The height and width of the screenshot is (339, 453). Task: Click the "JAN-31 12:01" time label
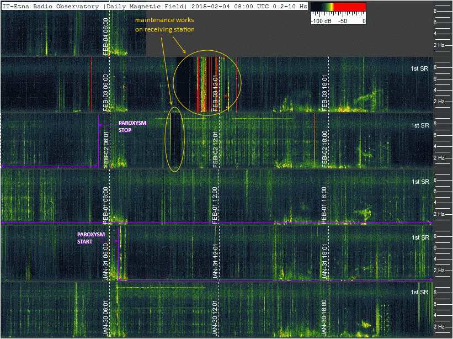coord(215,262)
